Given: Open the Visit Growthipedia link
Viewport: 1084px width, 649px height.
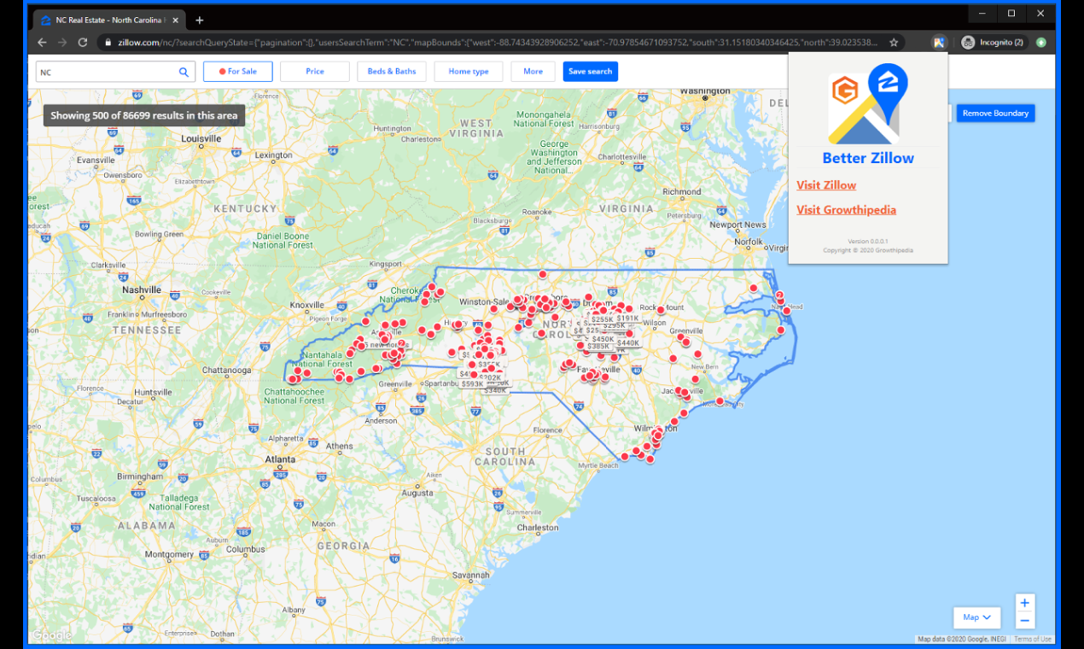Looking at the screenshot, I should click(847, 210).
